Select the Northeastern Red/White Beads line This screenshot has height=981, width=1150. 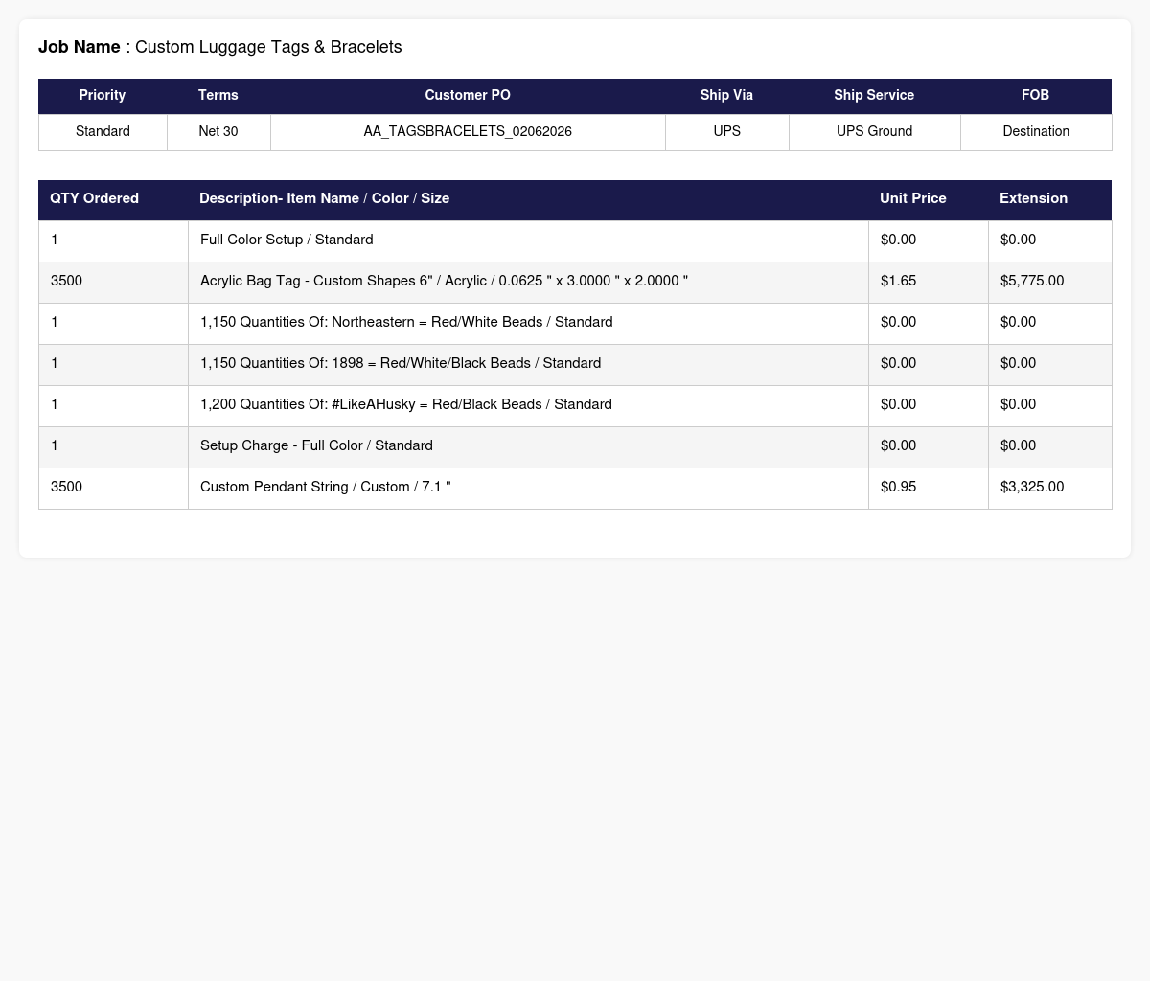click(x=406, y=322)
